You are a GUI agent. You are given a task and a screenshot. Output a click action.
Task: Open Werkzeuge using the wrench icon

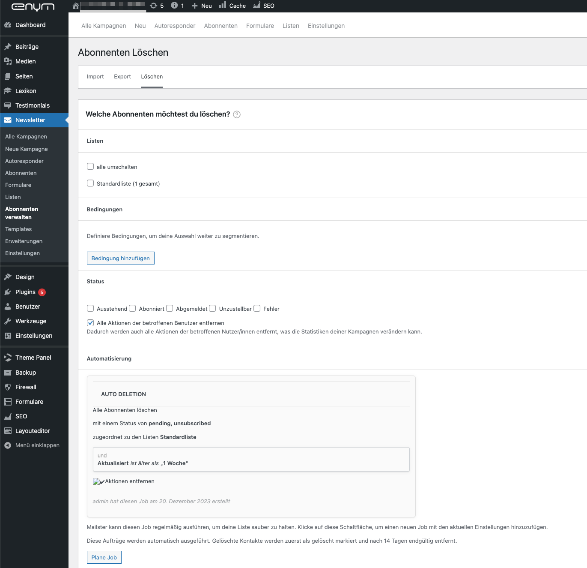(8, 321)
